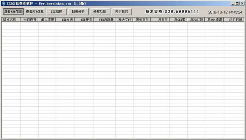246x140 pixels.
Task: Click the 技术支持 phone number text
Action: point(172,12)
